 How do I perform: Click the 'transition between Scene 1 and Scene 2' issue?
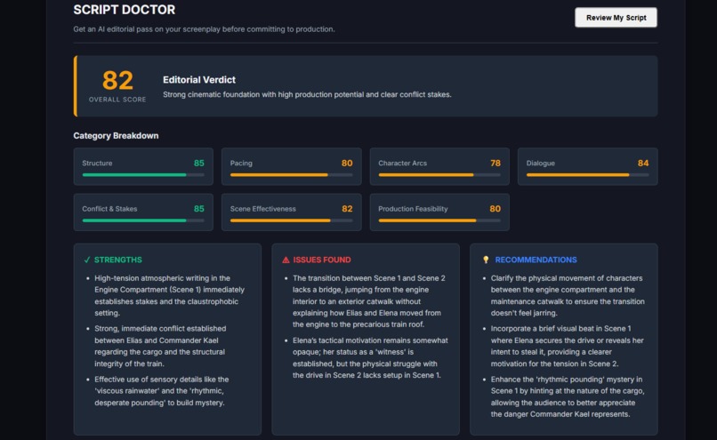point(369,301)
